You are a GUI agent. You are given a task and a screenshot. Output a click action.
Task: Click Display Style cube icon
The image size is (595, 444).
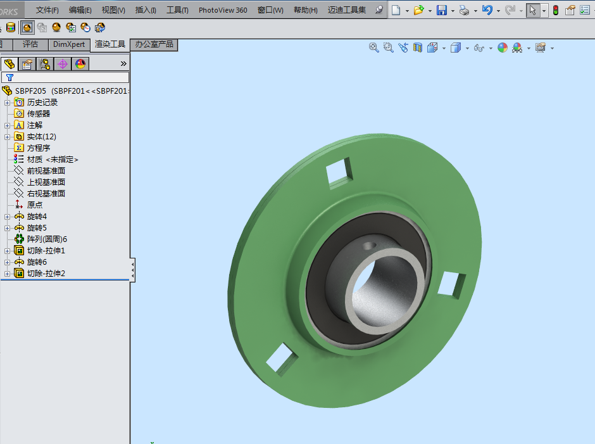pos(456,48)
